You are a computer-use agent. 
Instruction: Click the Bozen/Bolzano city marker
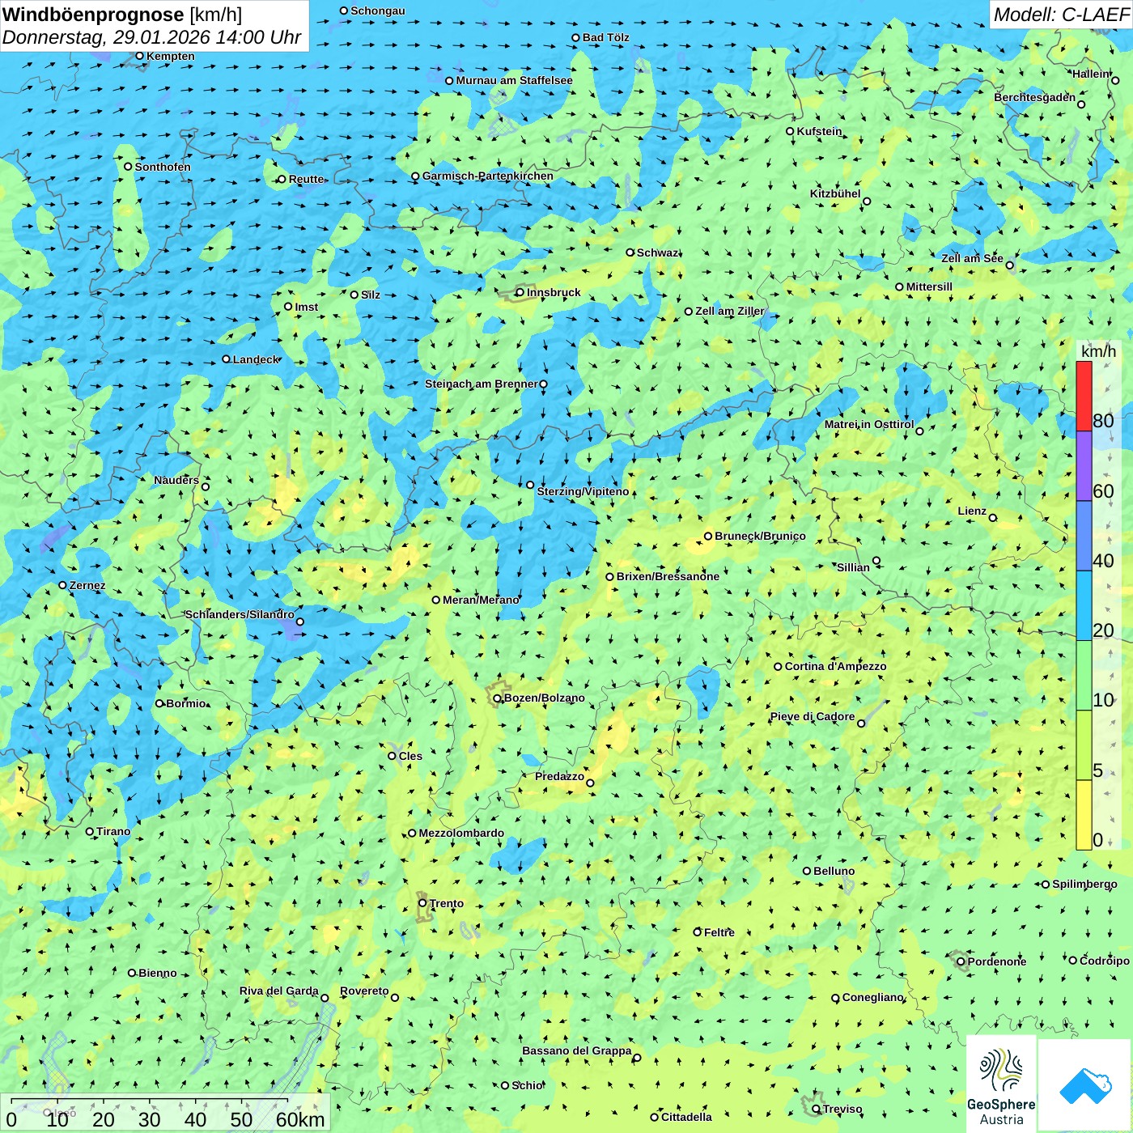[497, 698]
